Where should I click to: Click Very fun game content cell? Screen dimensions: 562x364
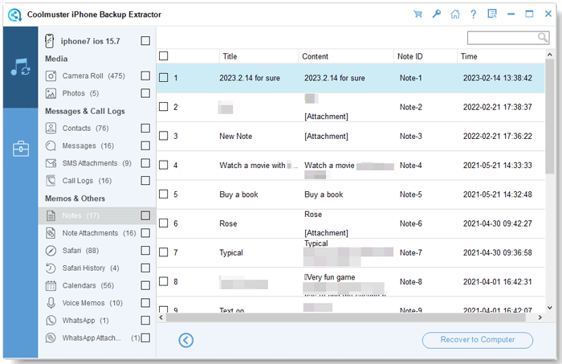(x=330, y=277)
